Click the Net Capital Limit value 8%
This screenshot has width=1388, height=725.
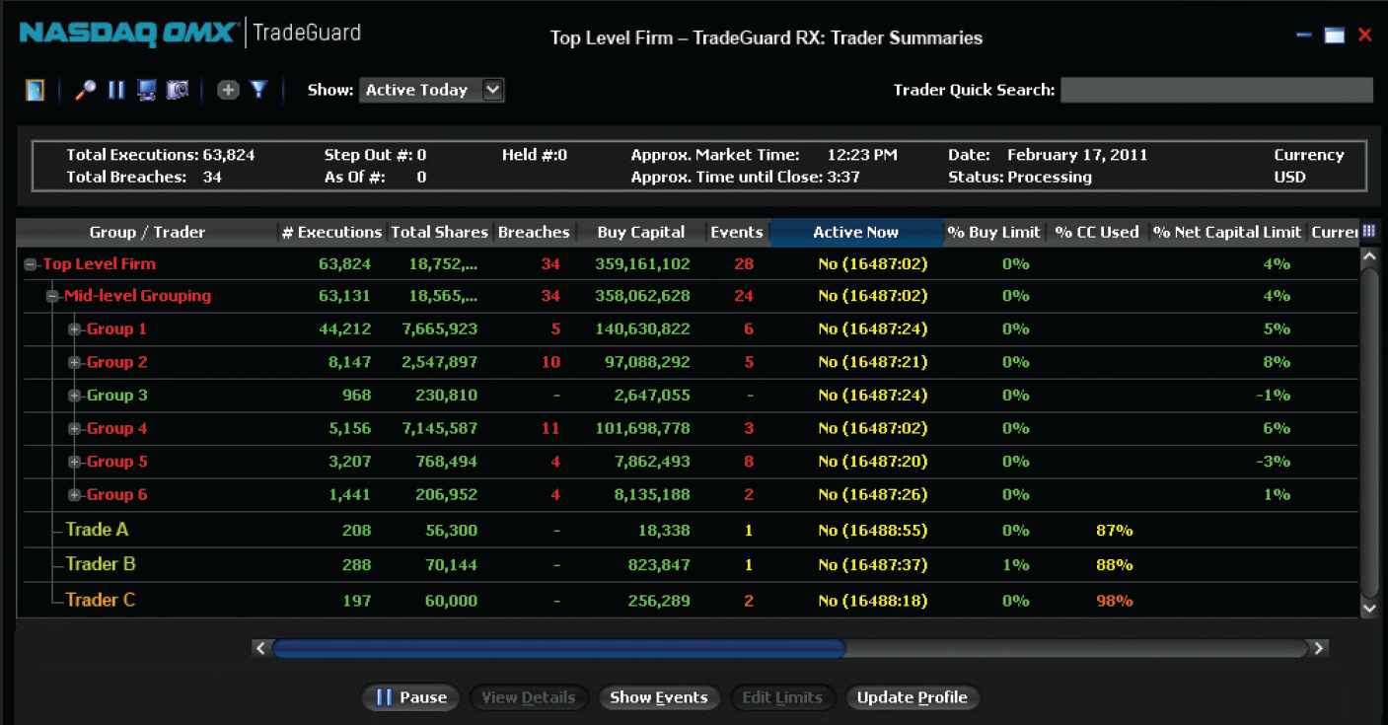[x=1277, y=363]
